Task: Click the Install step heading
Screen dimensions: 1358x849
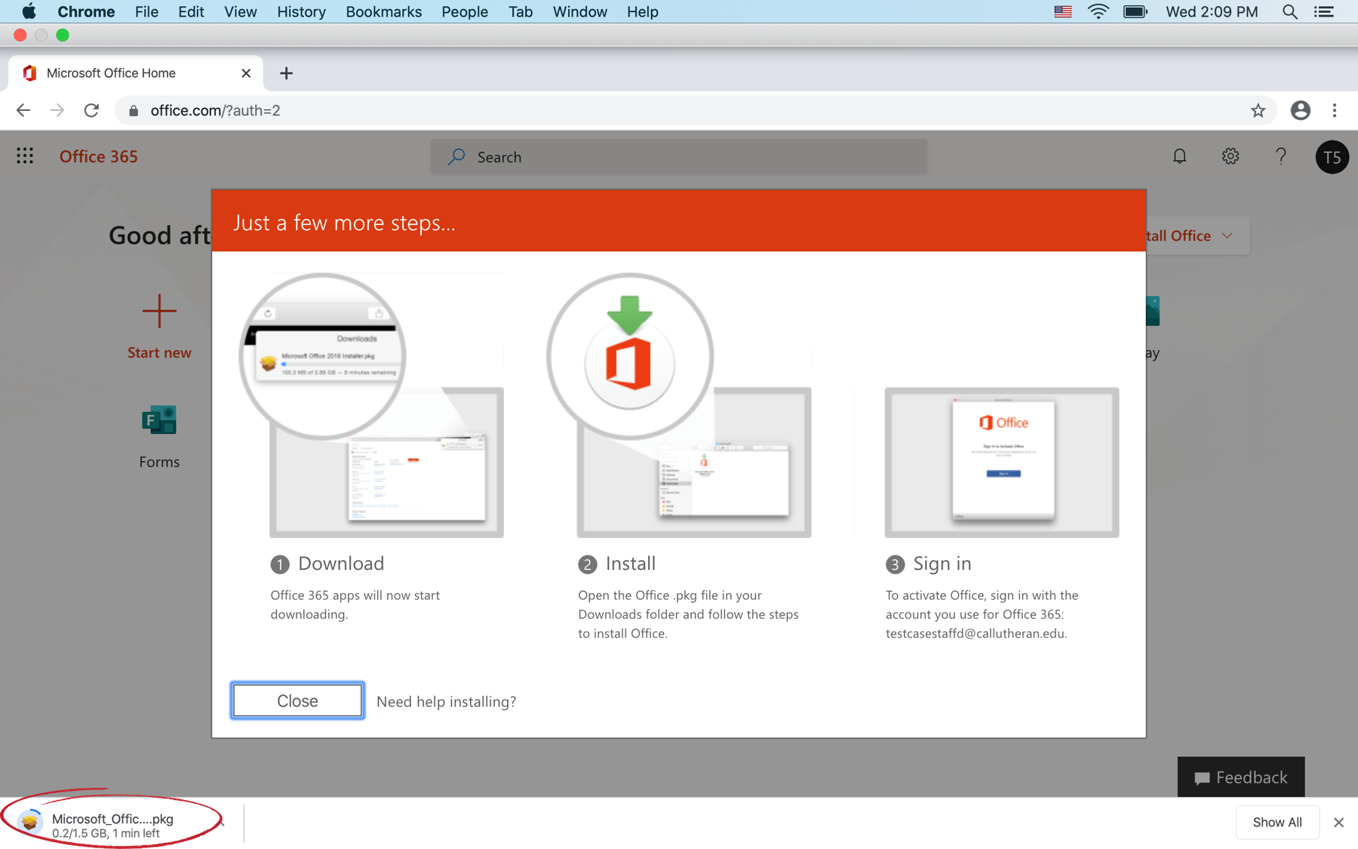Action: 631,563
